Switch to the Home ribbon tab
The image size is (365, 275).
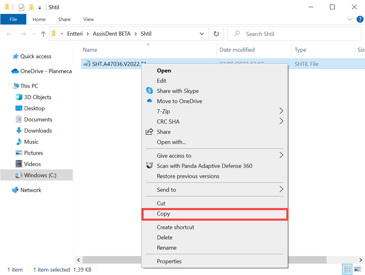[39, 19]
